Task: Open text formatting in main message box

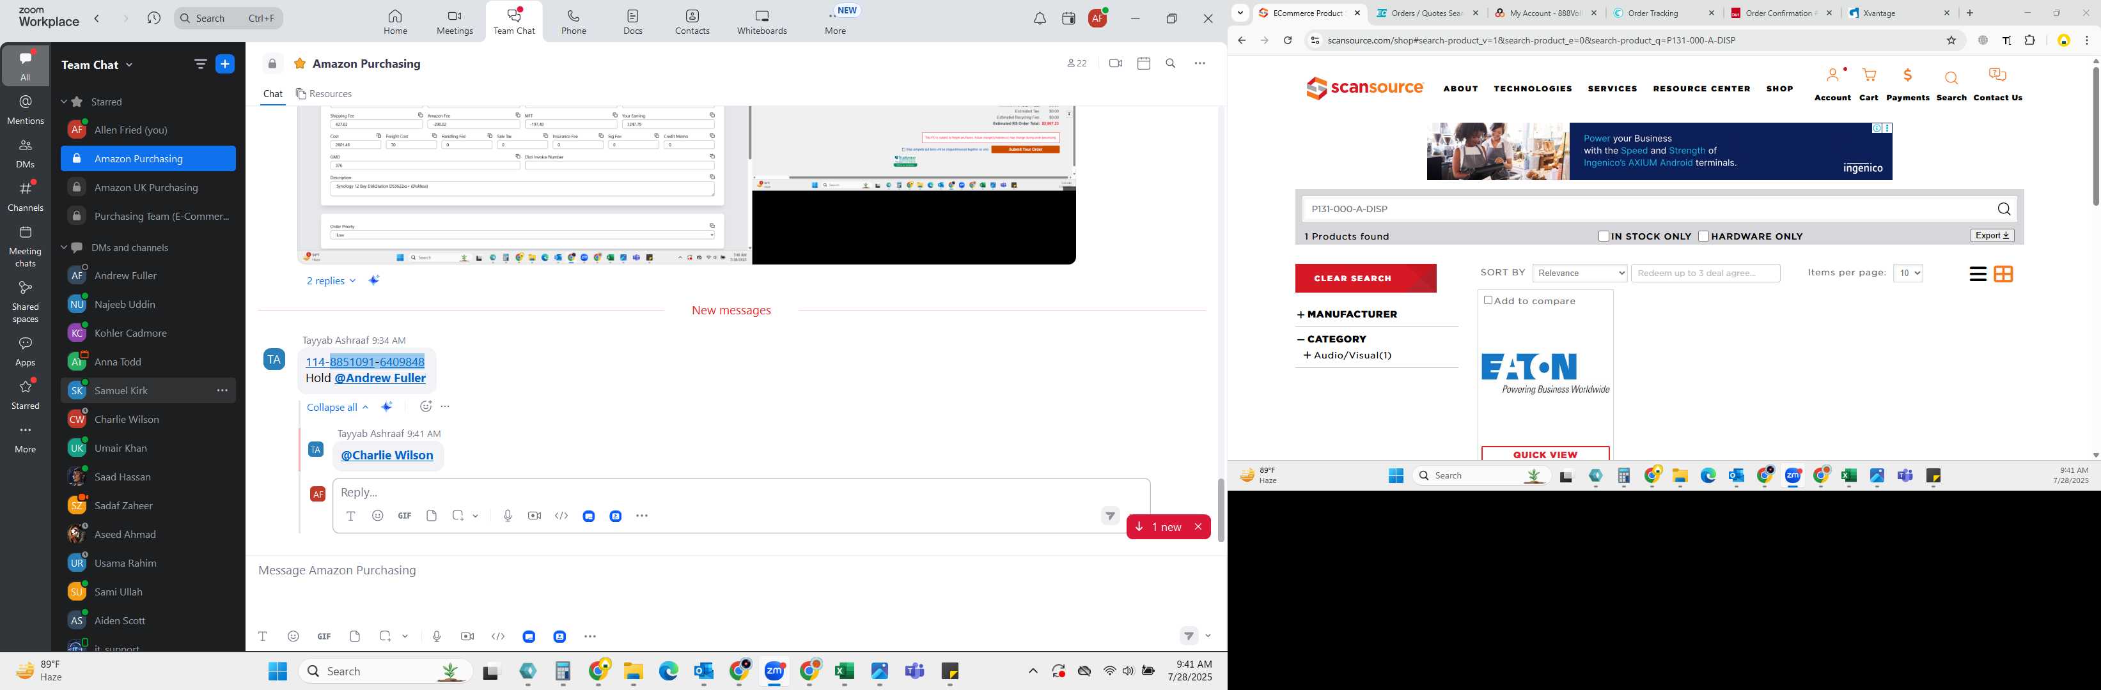Action: point(263,636)
